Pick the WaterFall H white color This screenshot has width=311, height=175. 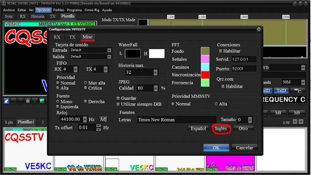(x=157, y=54)
